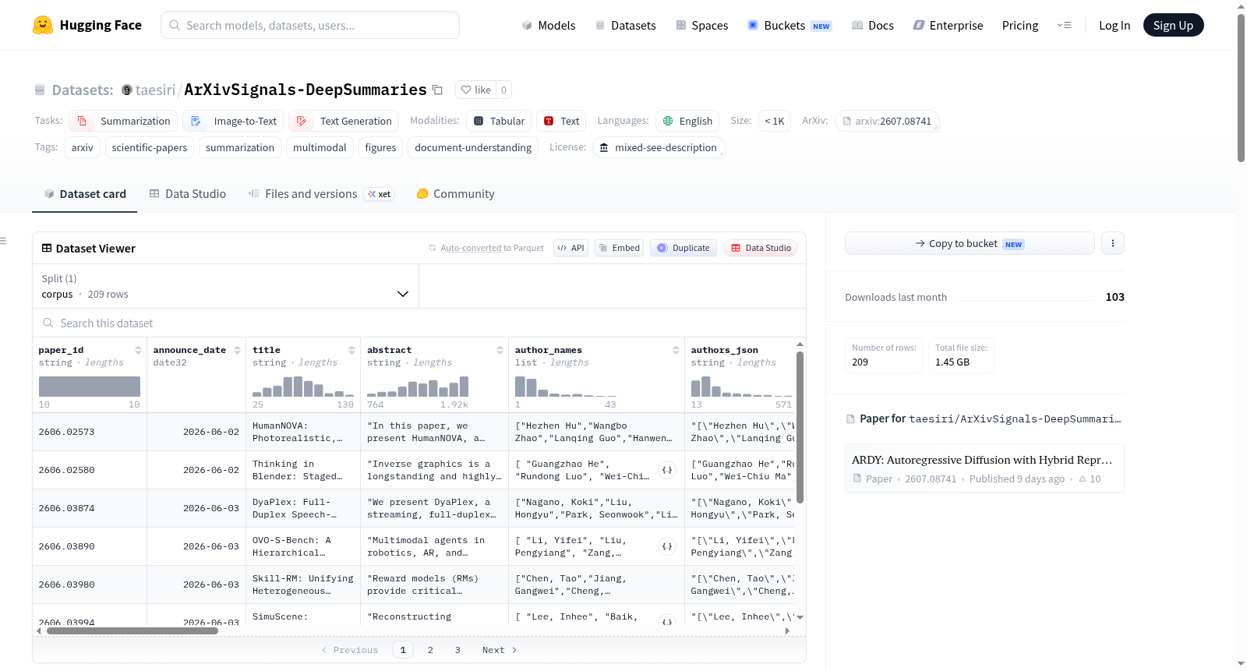The height and width of the screenshot is (671, 1247).
Task: Open Docs in the top navigation
Action: point(873,26)
